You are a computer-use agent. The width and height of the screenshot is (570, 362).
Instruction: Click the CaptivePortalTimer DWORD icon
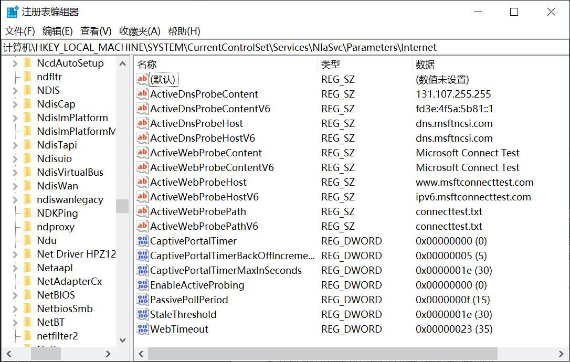(142, 241)
